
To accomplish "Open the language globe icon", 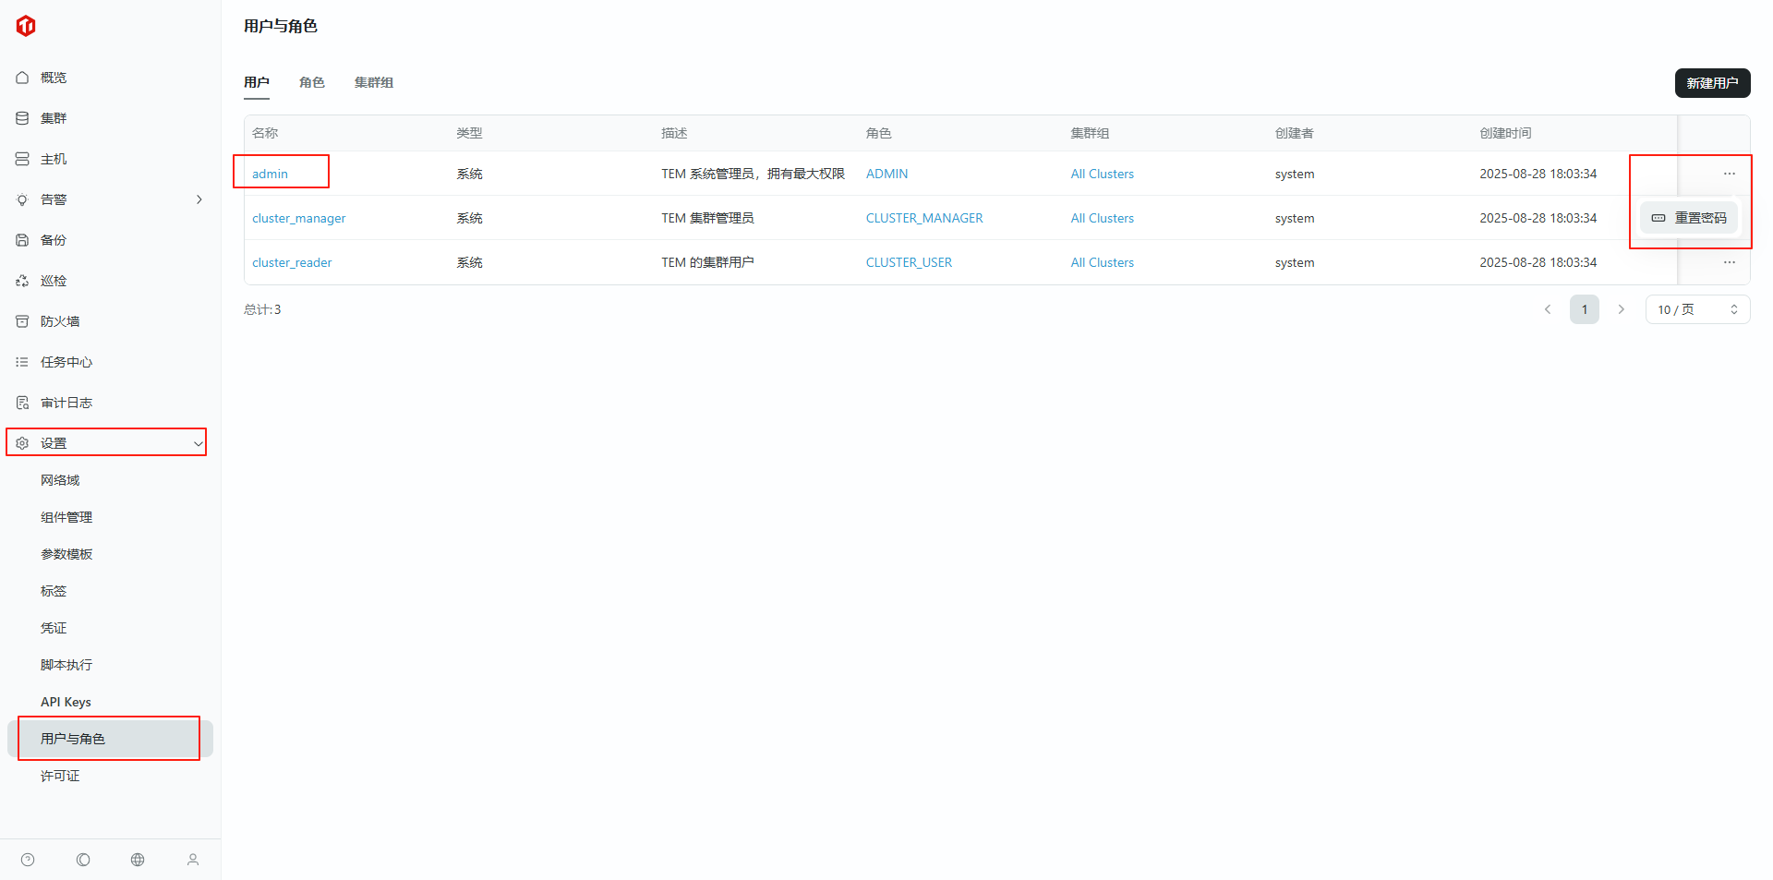I will [x=138, y=860].
